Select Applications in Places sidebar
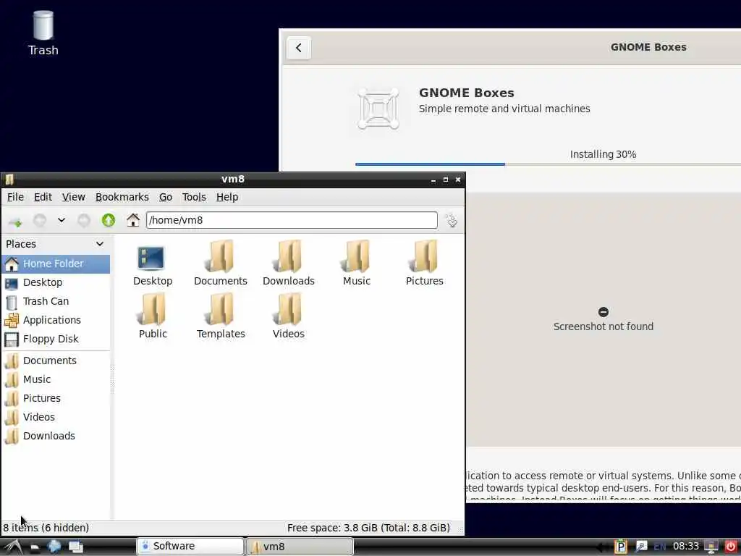Screen dimensions: 741x556 click(56, 321)
